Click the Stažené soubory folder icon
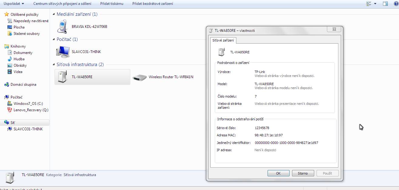The height and width of the screenshot is (190, 399). click(x=10, y=34)
